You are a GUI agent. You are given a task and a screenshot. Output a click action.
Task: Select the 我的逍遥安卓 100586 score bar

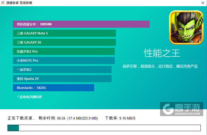coord(81,24)
